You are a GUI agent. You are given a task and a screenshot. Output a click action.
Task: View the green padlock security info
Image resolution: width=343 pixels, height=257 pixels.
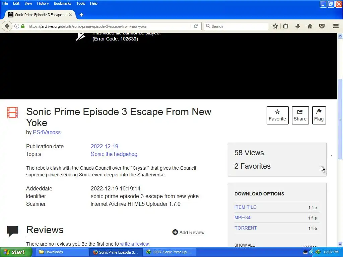pyautogui.click(x=23, y=26)
